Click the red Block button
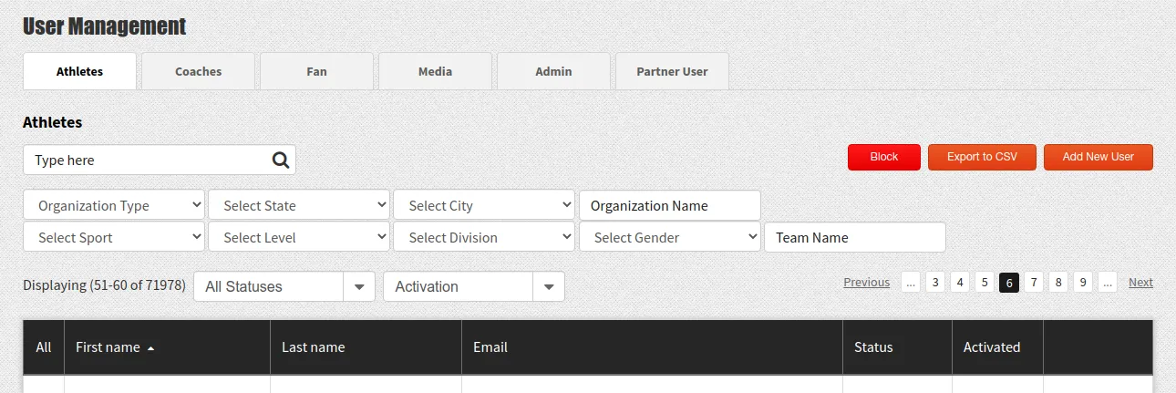The width and height of the screenshot is (1176, 393). pyautogui.click(x=884, y=157)
